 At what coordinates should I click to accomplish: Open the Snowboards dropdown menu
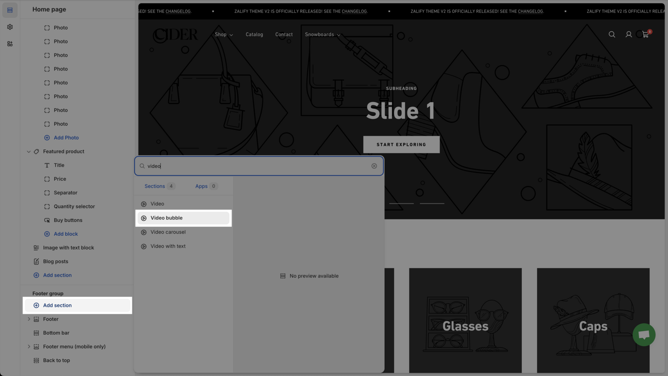tap(322, 35)
